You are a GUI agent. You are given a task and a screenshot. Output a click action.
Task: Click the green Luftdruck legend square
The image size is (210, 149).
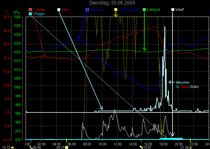[x=145, y=10]
